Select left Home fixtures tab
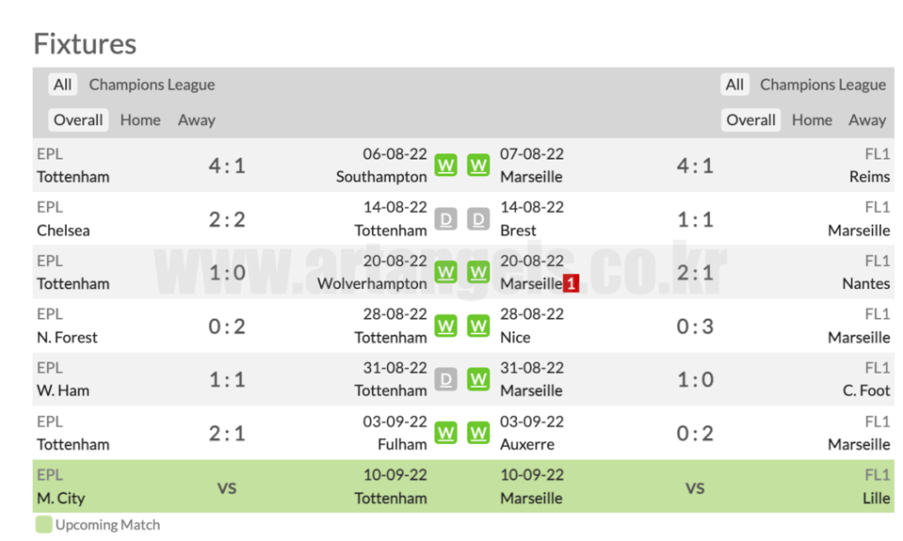 (140, 120)
